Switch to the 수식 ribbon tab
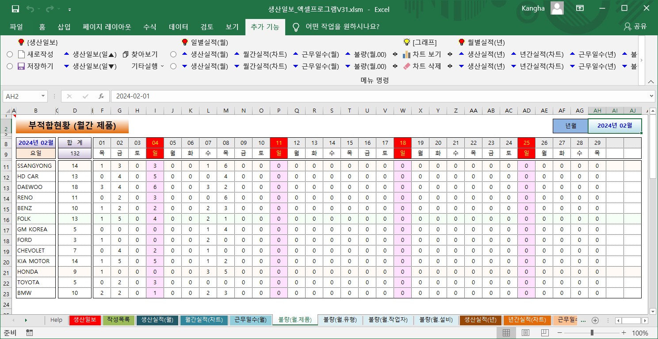 click(150, 27)
